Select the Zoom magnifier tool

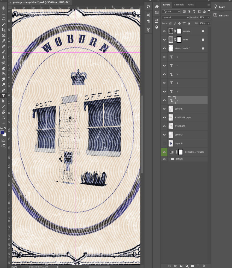(4, 118)
